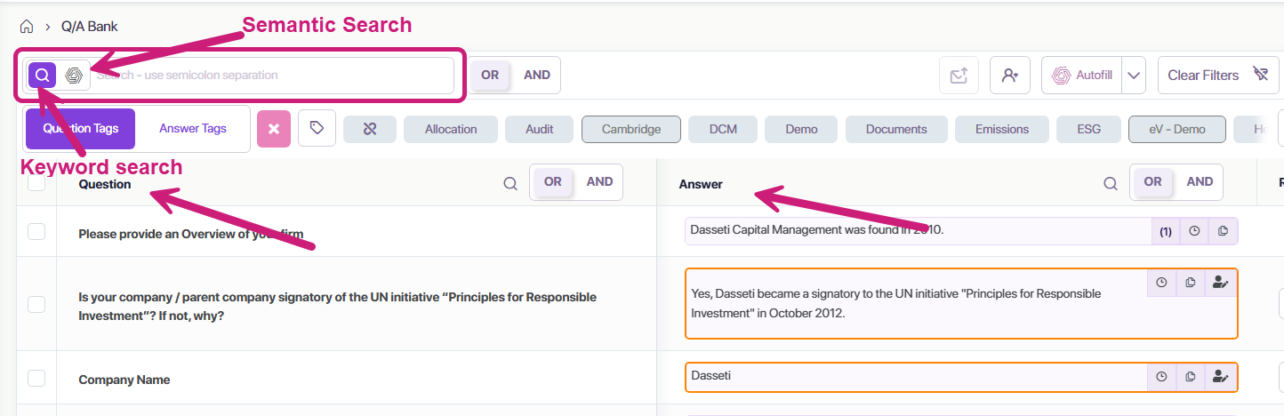Click the Autofill button
Image resolution: width=1284 pixels, height=416 pixels.
pos(1082,76)
